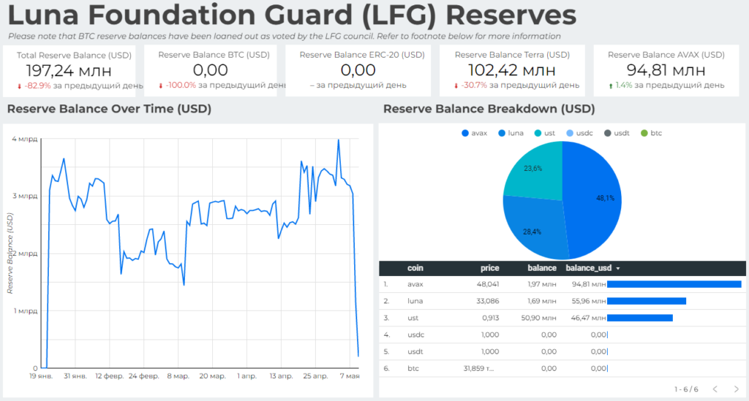Click the previous page arrow in table pagination

pyautogui.click(x=715, y=389)
